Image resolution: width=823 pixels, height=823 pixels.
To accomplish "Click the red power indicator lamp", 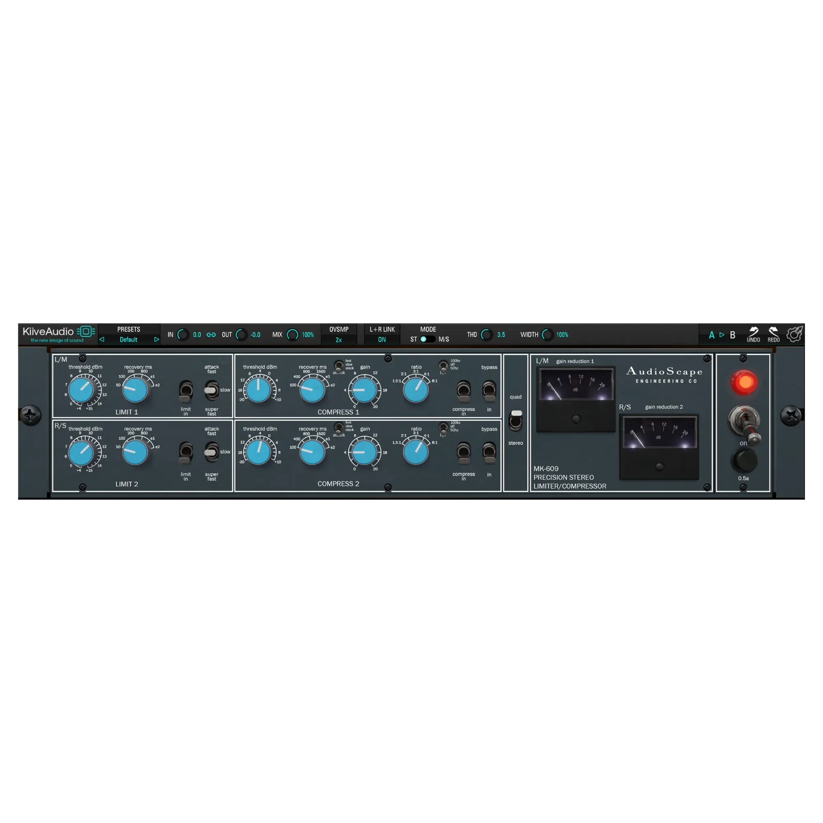I will (x=744, y=382).
